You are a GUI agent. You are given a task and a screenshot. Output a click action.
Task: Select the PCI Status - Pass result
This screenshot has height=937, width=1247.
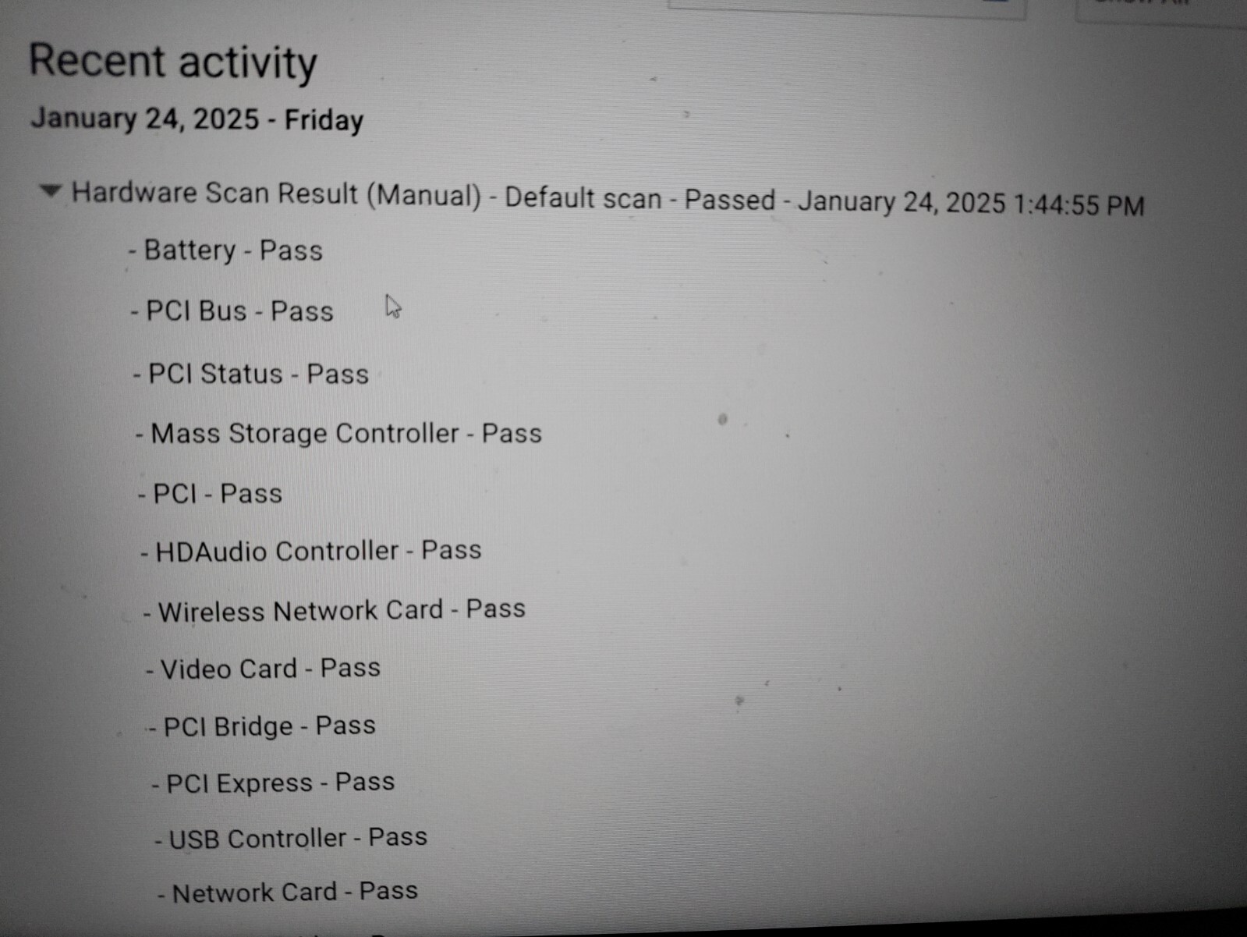pos(250,374)
